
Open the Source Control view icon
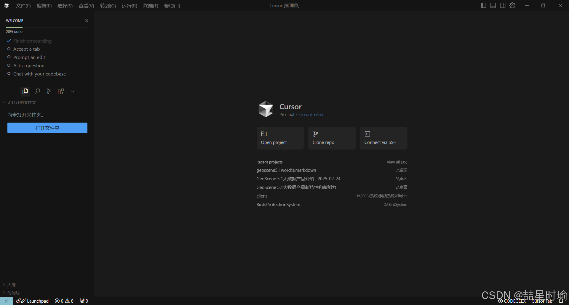click(49, 91)
